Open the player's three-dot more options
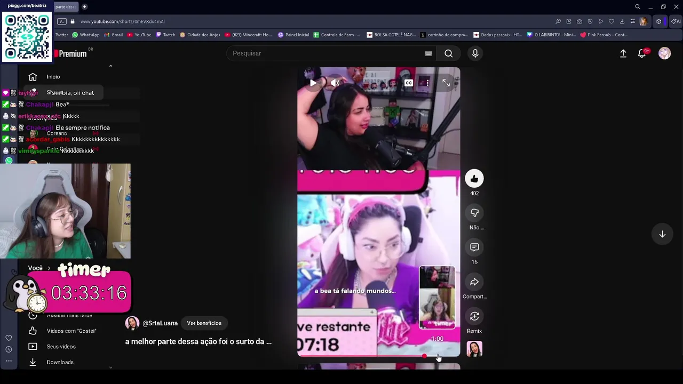The image size is (683, 384). 427,83
